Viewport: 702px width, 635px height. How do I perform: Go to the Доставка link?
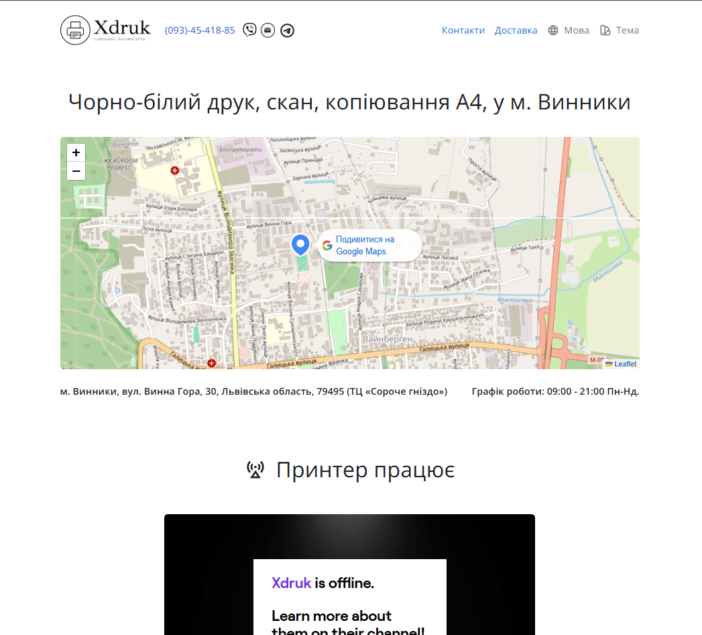point(516,30)
